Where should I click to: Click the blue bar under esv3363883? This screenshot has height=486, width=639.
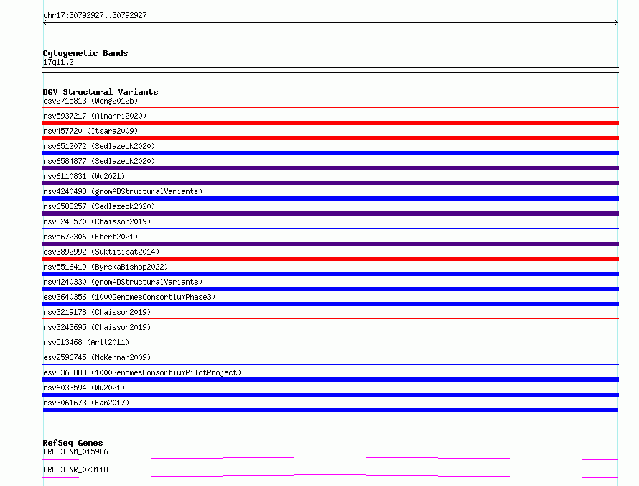click(330, 380)
